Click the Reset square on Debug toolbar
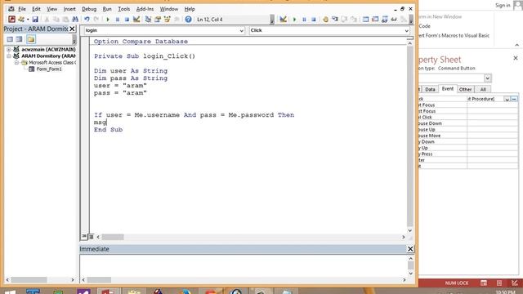Image resolution: width=523 pixels, height=294 pixels. pos(314,20)
